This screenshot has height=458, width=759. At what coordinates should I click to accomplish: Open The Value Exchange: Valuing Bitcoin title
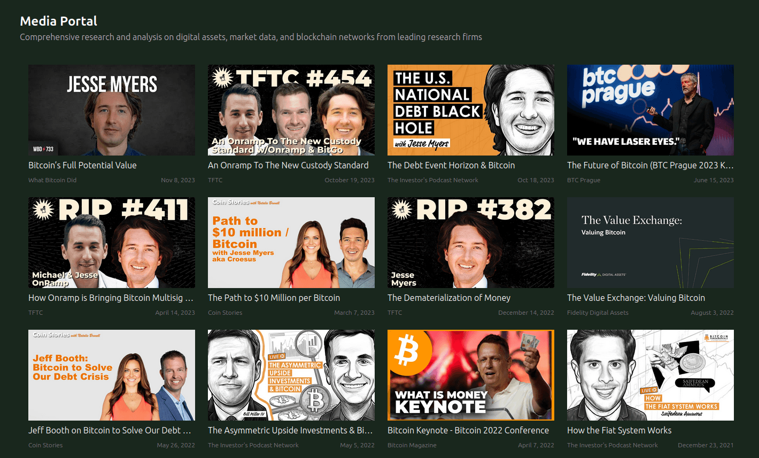click(x=636, y=298)
